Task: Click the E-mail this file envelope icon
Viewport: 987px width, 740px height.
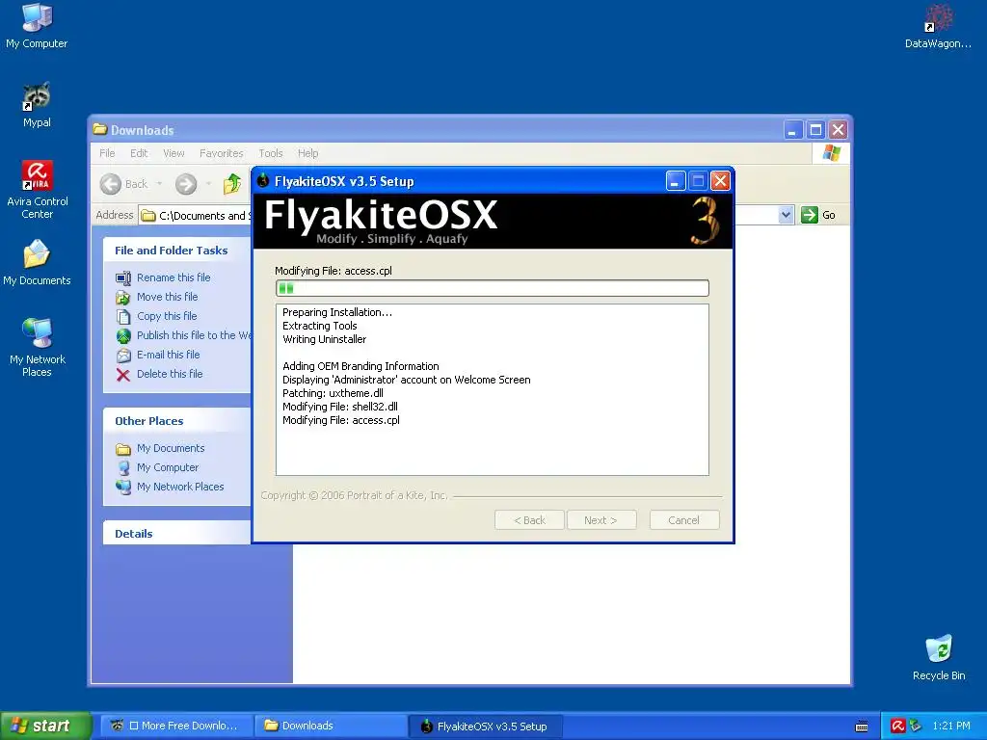Action: pos(123,355)
